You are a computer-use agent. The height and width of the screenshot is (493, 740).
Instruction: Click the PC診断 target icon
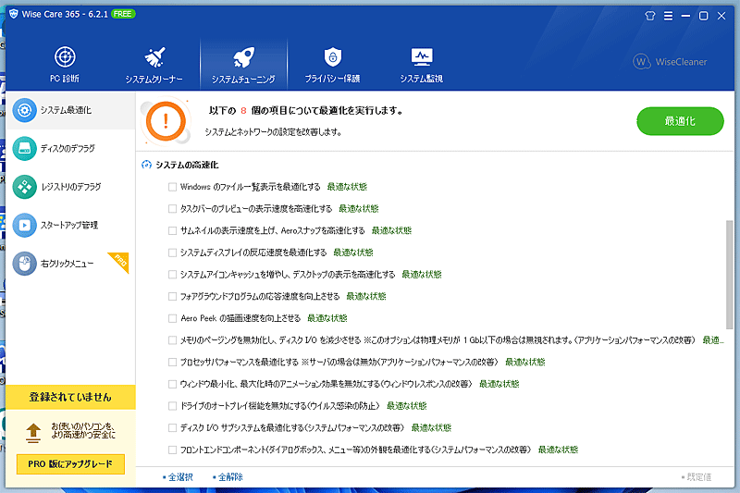65,57
